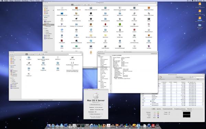This screenshot has height=129, width=206.
Task: Click the % System color swatch
Action: pos(158,114)
